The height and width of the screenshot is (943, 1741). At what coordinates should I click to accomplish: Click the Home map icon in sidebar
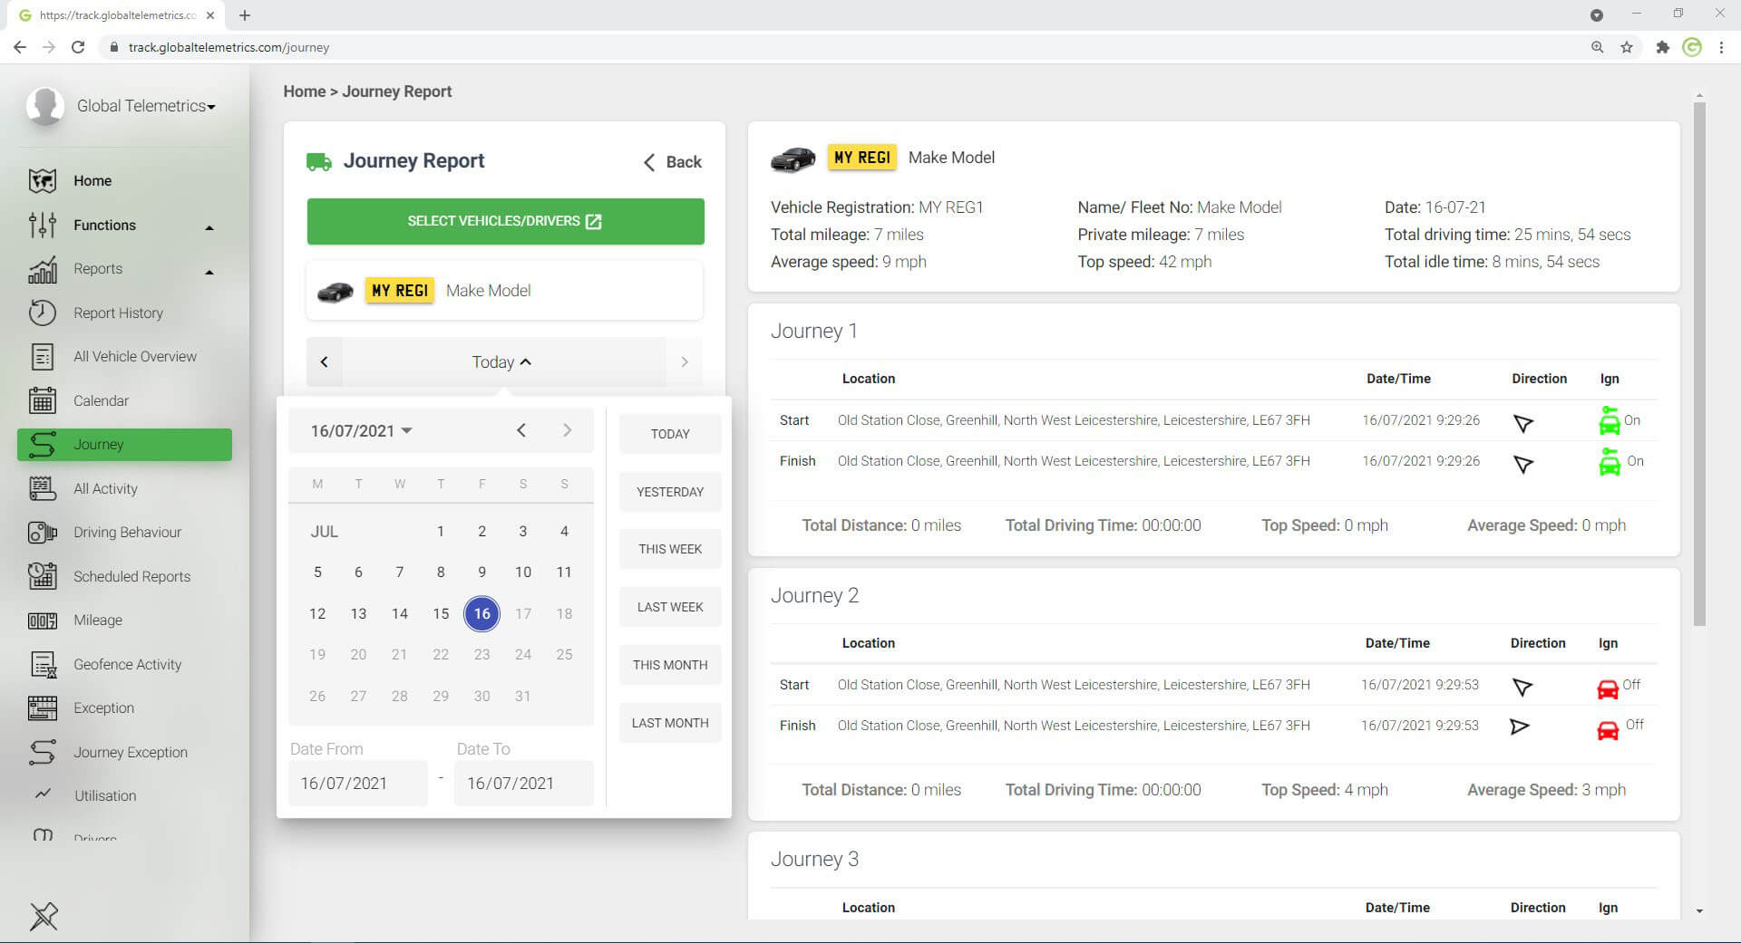43,181
